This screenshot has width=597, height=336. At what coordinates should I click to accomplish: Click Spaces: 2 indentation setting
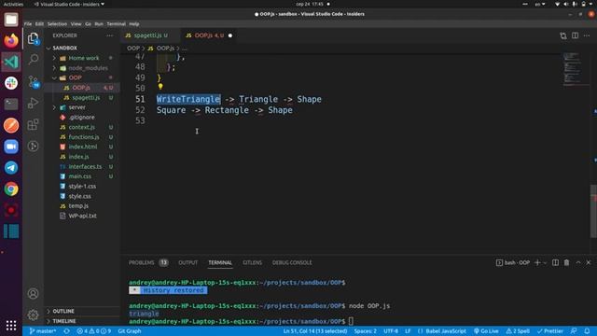[x=365, y=331]
